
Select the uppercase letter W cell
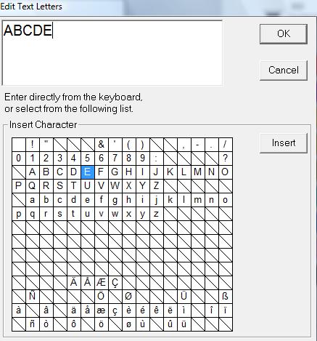[x=115, y=186]
